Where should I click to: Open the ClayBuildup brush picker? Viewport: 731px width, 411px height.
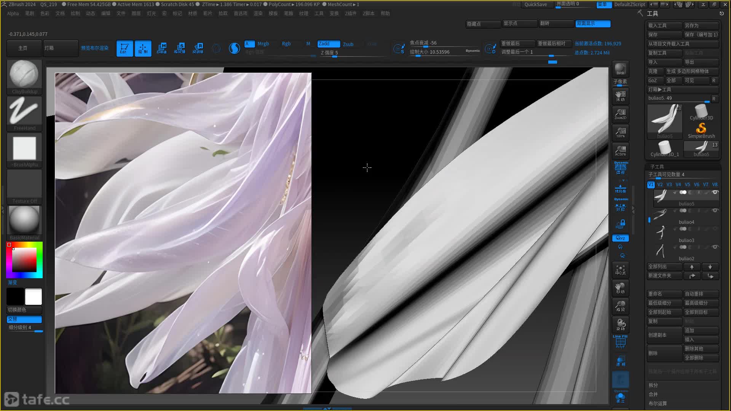coord(24,77)
